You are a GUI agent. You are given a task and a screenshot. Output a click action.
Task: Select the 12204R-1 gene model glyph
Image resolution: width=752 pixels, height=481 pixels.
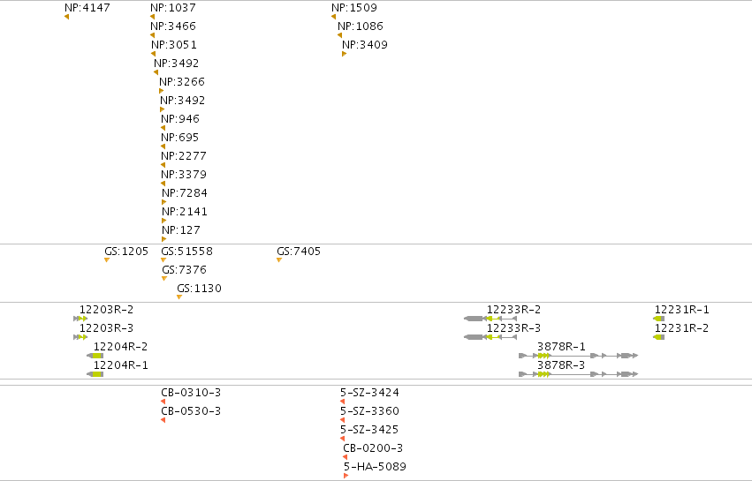(95, 374)
